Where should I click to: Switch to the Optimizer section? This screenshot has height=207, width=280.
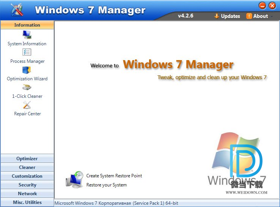coord(27,158)
